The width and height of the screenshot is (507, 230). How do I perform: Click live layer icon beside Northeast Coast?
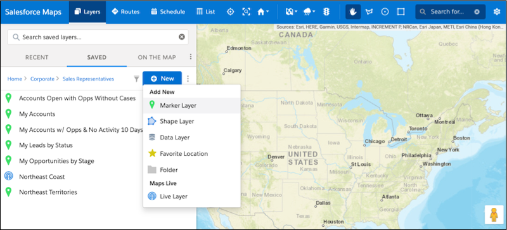(9, 176)
